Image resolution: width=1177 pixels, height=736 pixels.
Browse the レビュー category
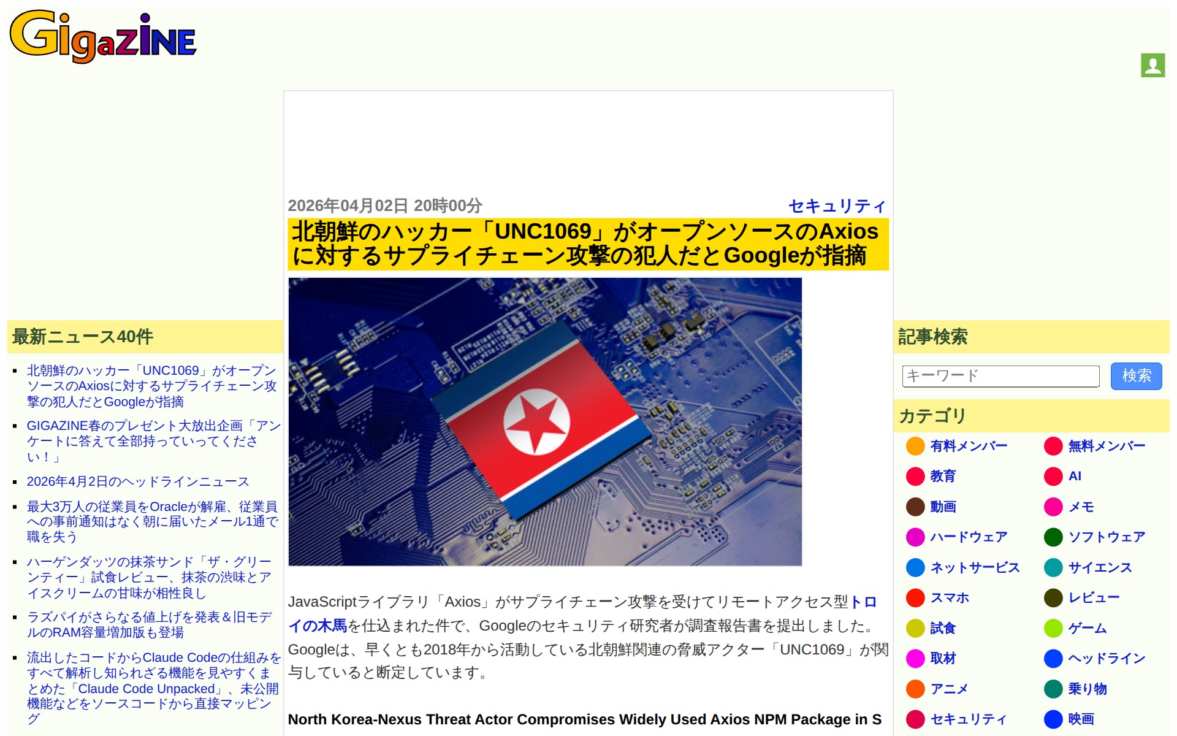(1094, 597)
